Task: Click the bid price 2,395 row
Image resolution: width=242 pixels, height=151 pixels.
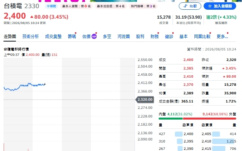Action: tap(176, 141)
